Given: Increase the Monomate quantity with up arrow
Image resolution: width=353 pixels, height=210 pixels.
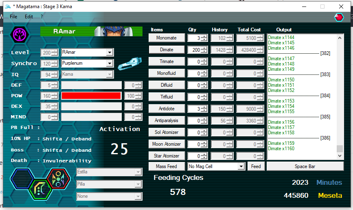Looking at the screenshot, I should point(204,36).
